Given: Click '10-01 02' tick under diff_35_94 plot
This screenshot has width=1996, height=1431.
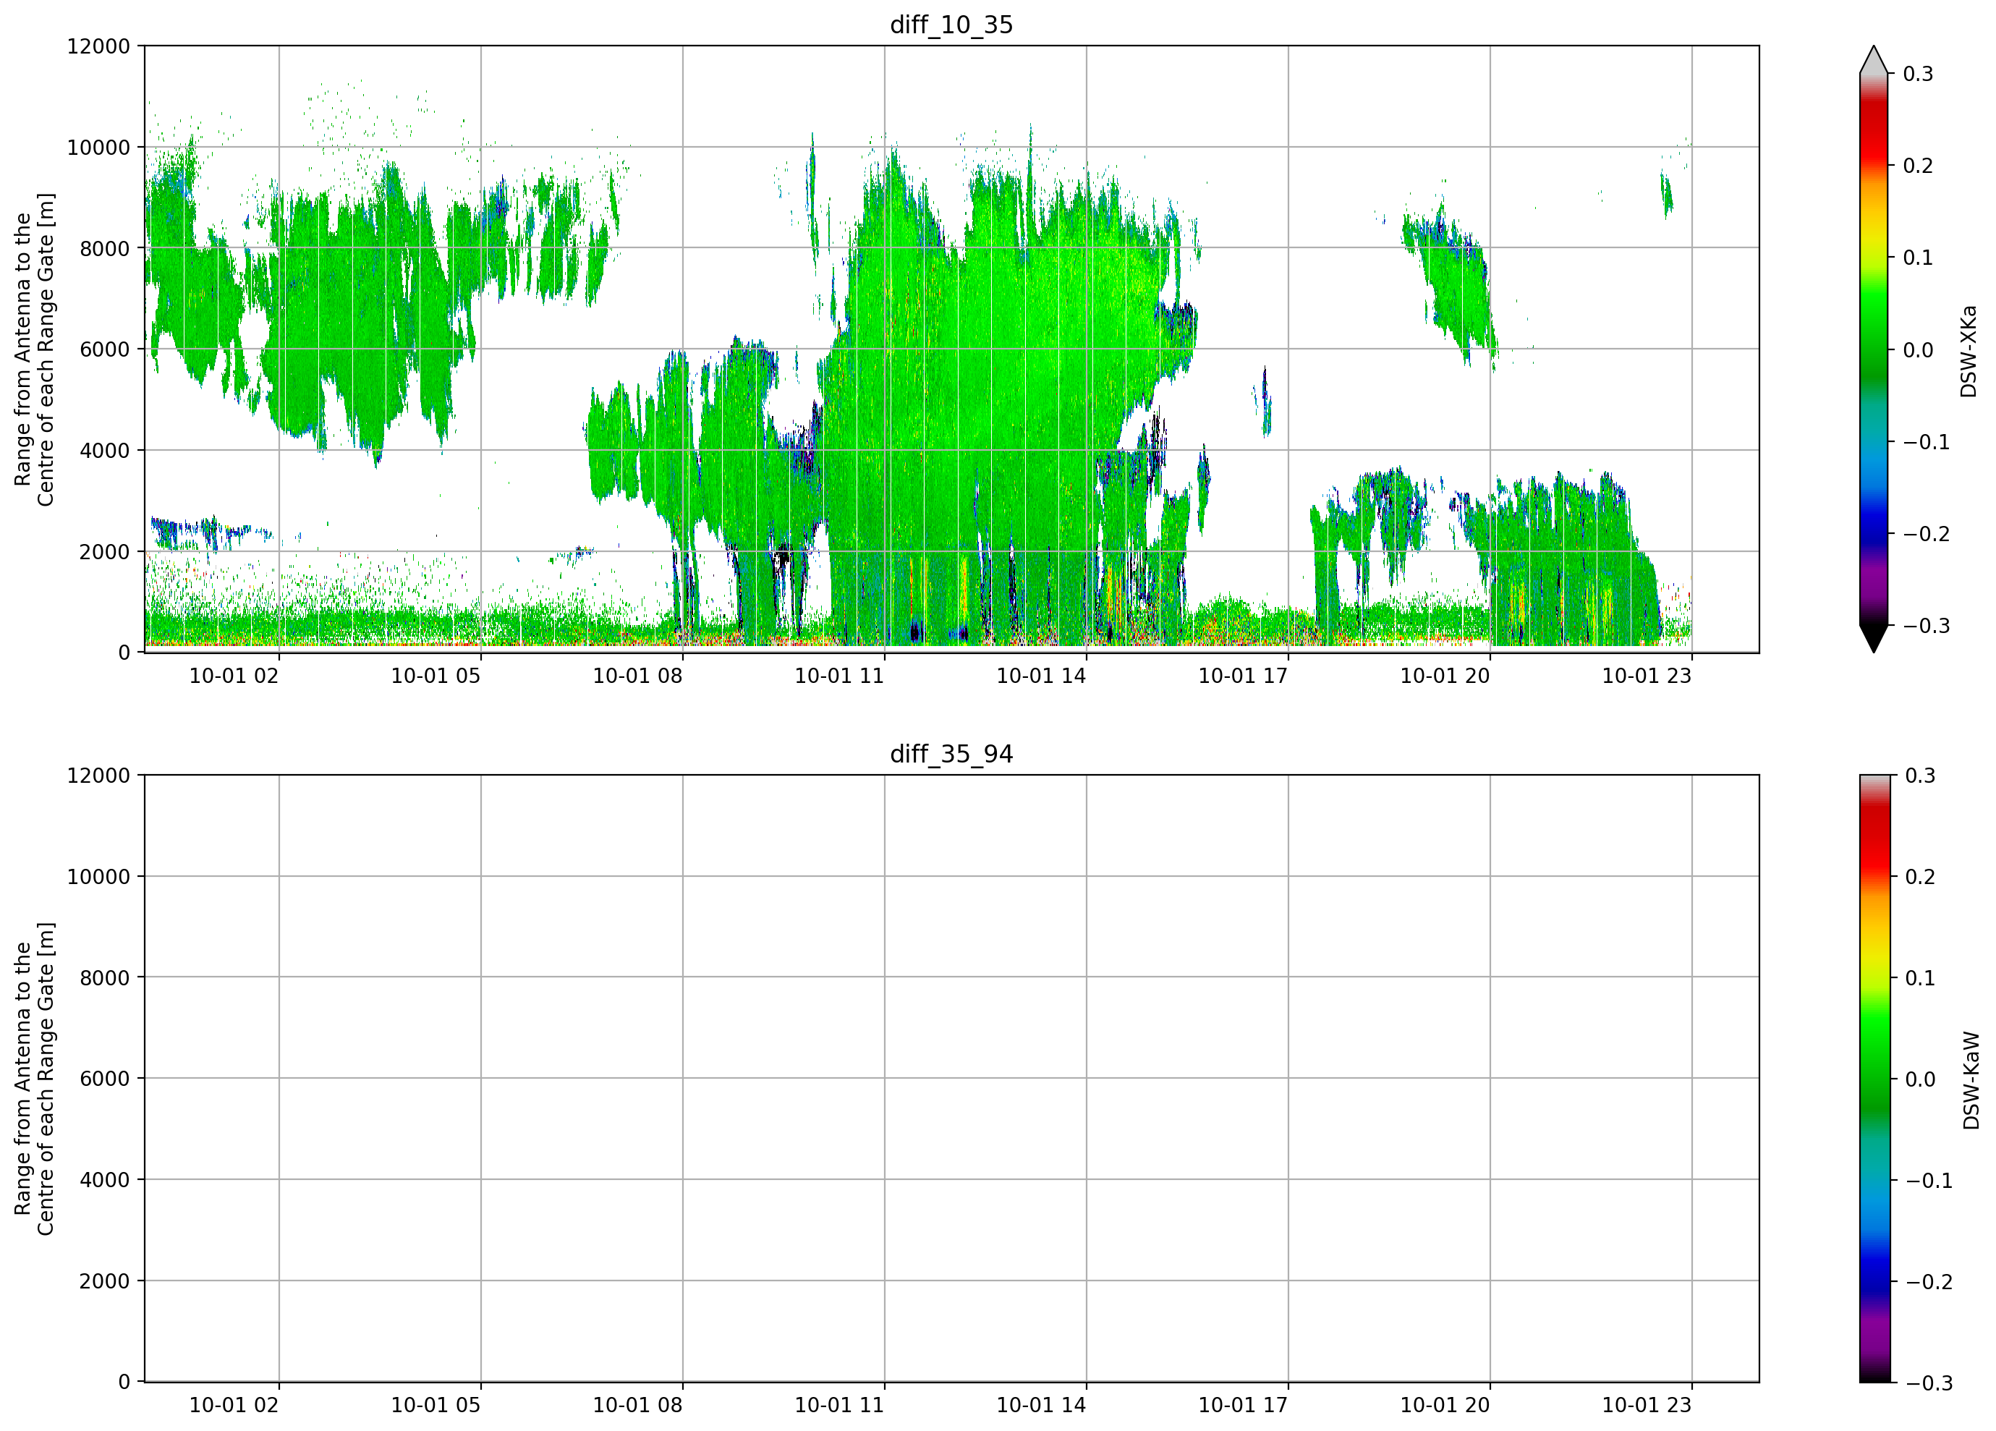Looking at the screenshot, I should point(234,1406).
